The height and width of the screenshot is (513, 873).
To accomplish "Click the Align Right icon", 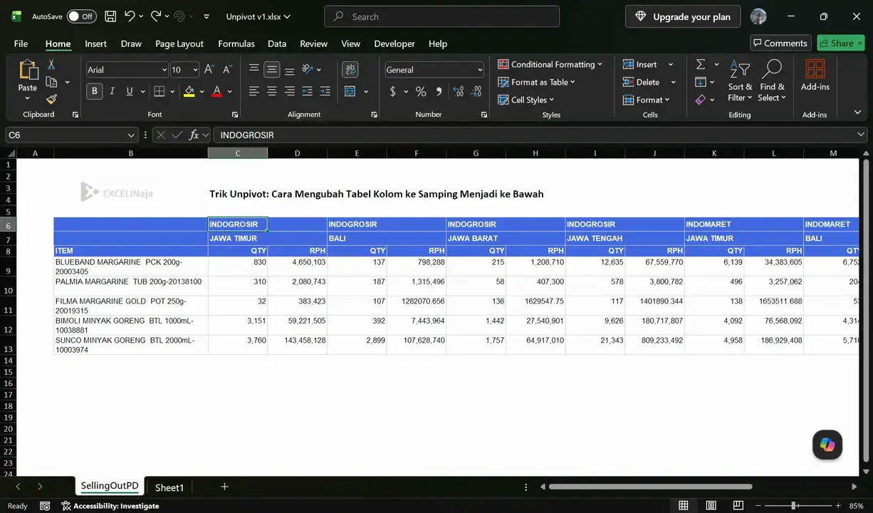I will (289, 91).
